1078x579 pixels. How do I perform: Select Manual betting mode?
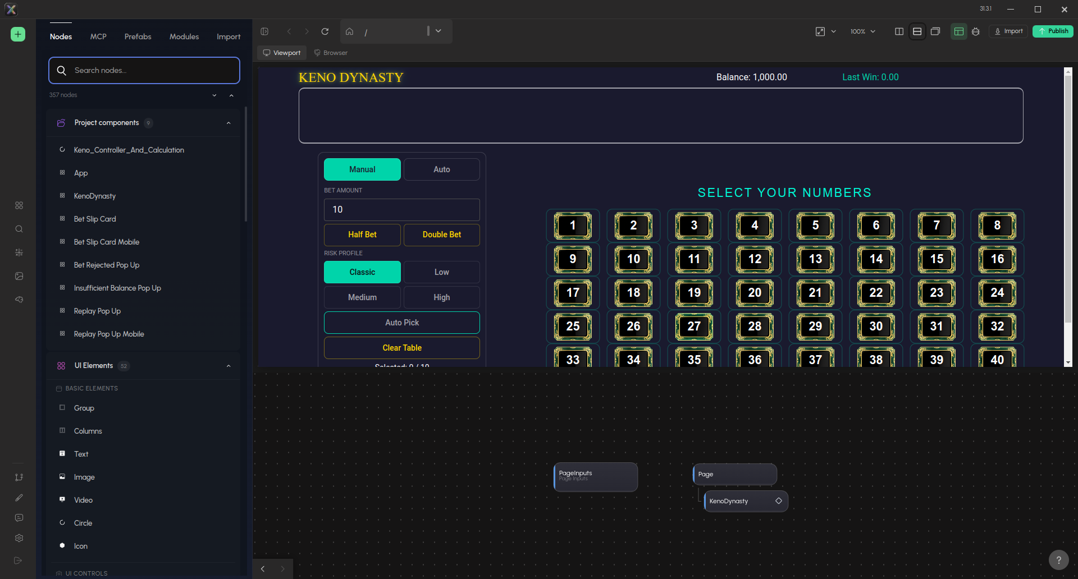coord(362,169)
